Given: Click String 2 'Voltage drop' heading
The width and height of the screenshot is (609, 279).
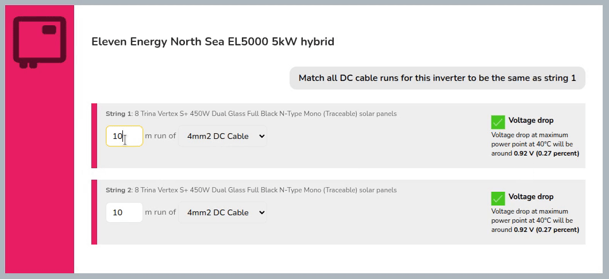Looking at the screenshot, I should pyautogui.click(x=531, y=197).
